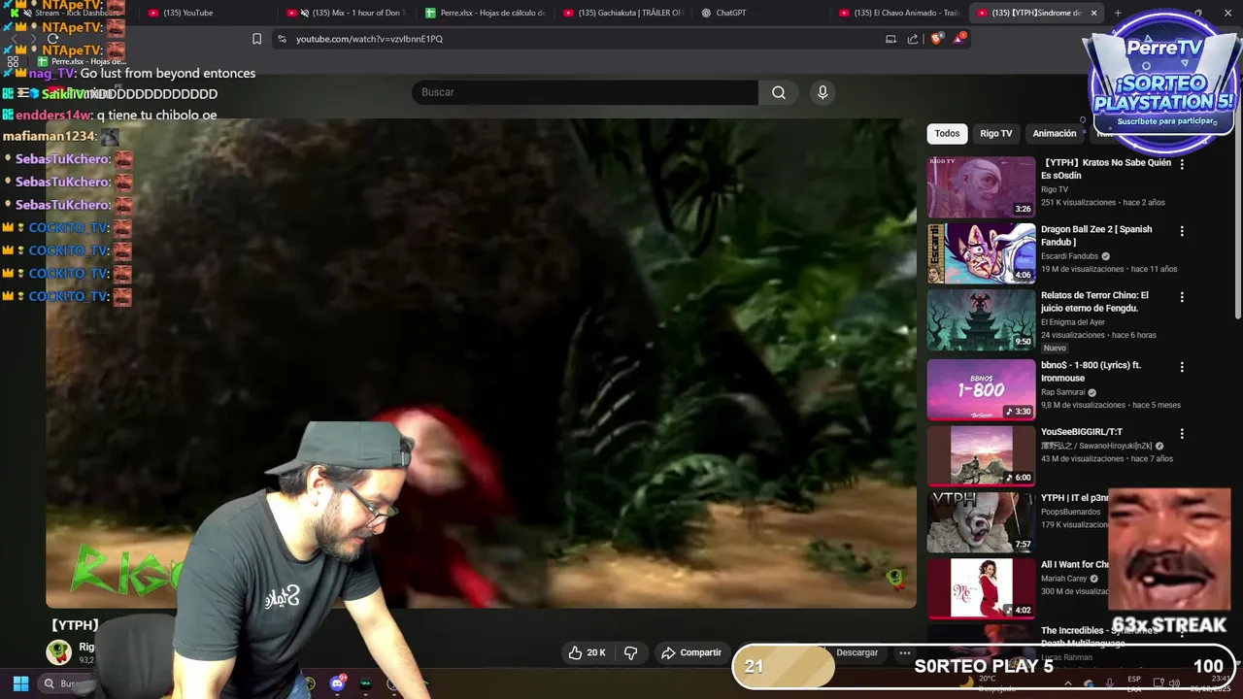The image size is (1243, 699).
Task: Click the cast/install icon in address bar
Action: tap(890, 39)
